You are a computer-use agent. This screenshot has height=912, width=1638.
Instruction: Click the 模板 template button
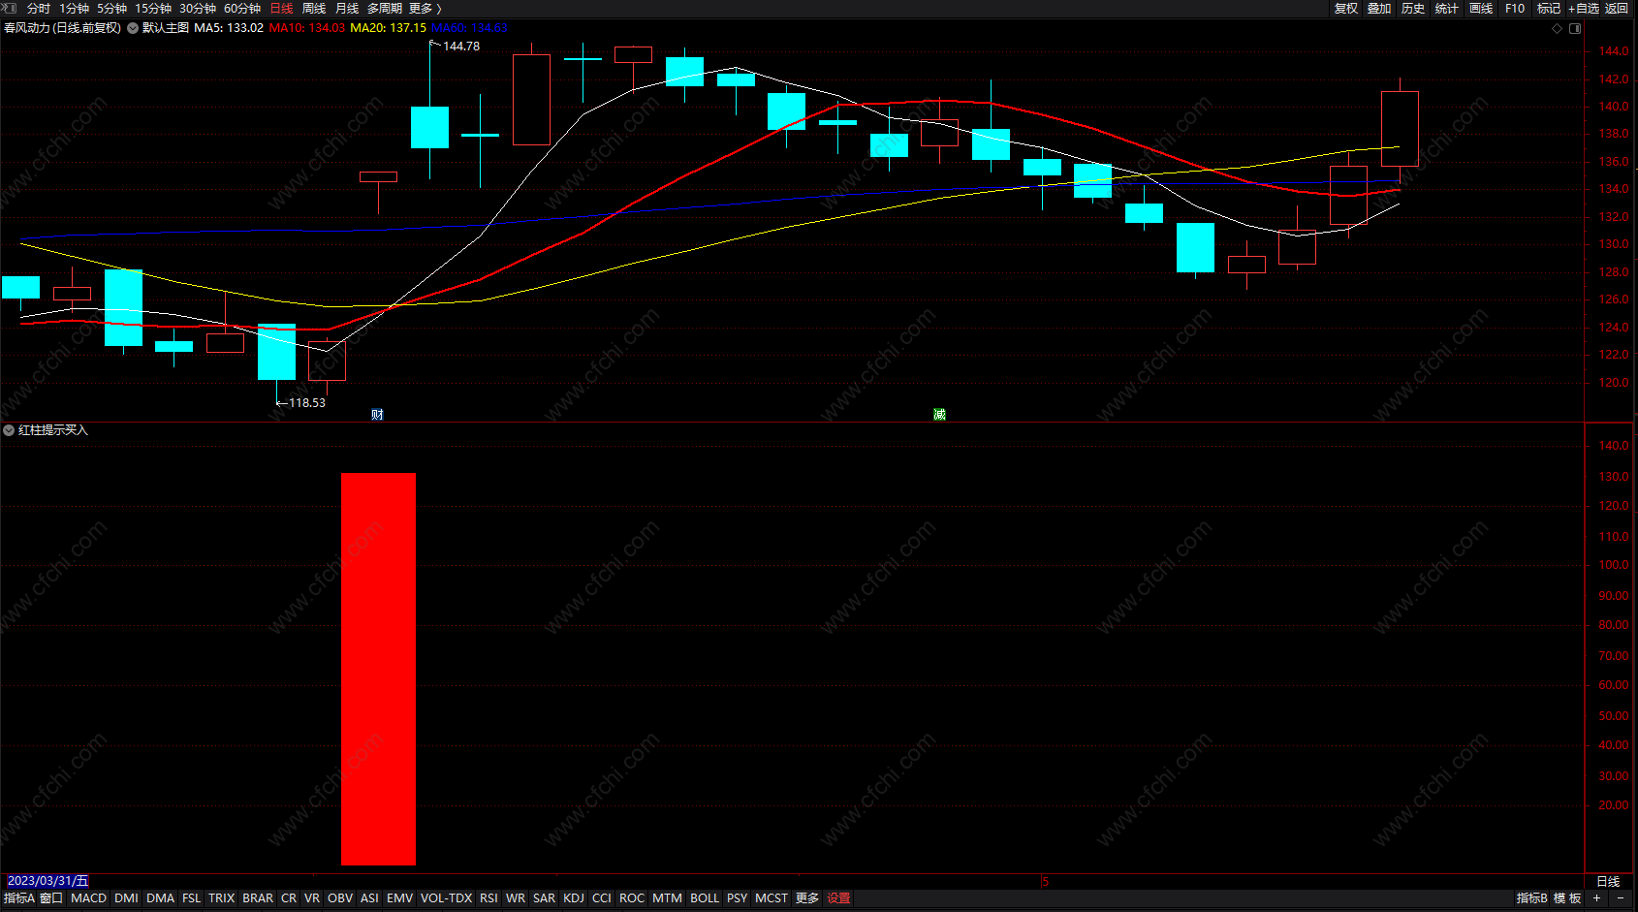pyautogui.click(x=1567, y=898)
